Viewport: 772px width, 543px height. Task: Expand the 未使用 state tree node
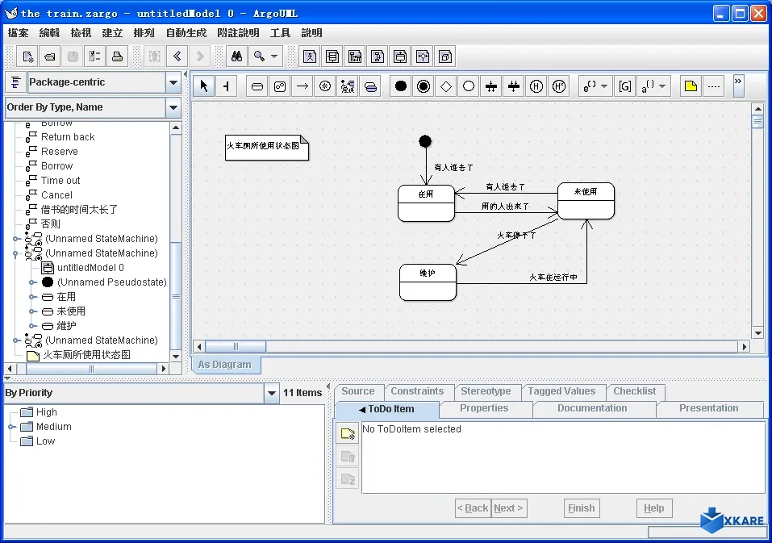coord(32,311)
